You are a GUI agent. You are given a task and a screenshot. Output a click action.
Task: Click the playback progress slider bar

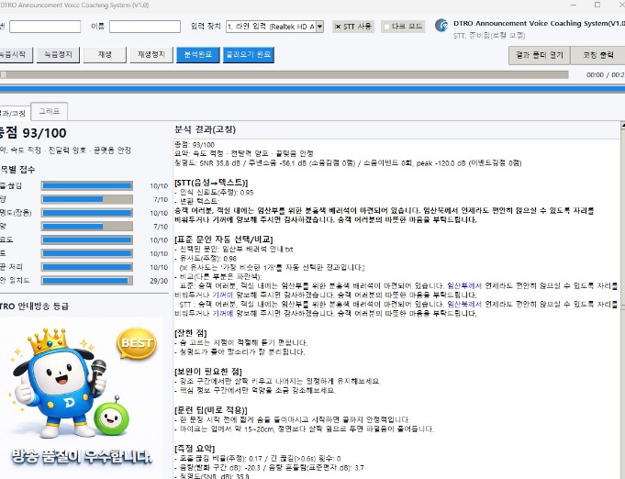pyautogui.click(x=275, y=74)
